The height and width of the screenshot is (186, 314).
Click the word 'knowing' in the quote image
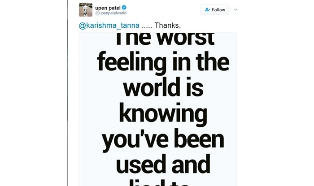point(163,113)
